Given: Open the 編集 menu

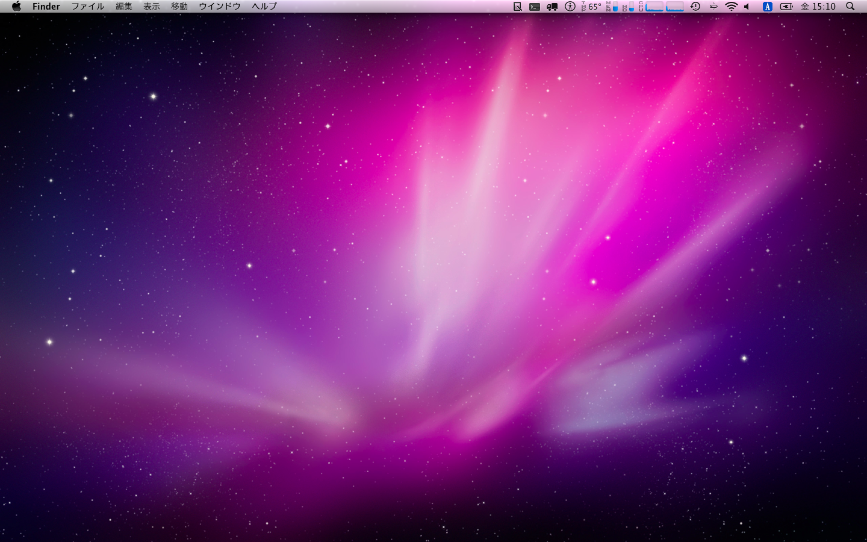Looking at the screenshot, I should [x=124, y=7].
